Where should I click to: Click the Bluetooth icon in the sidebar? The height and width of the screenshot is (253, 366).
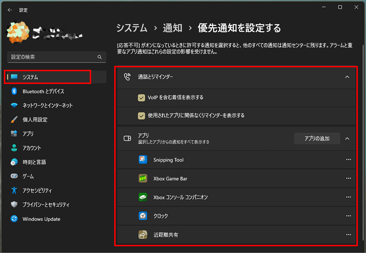point(14,91)
